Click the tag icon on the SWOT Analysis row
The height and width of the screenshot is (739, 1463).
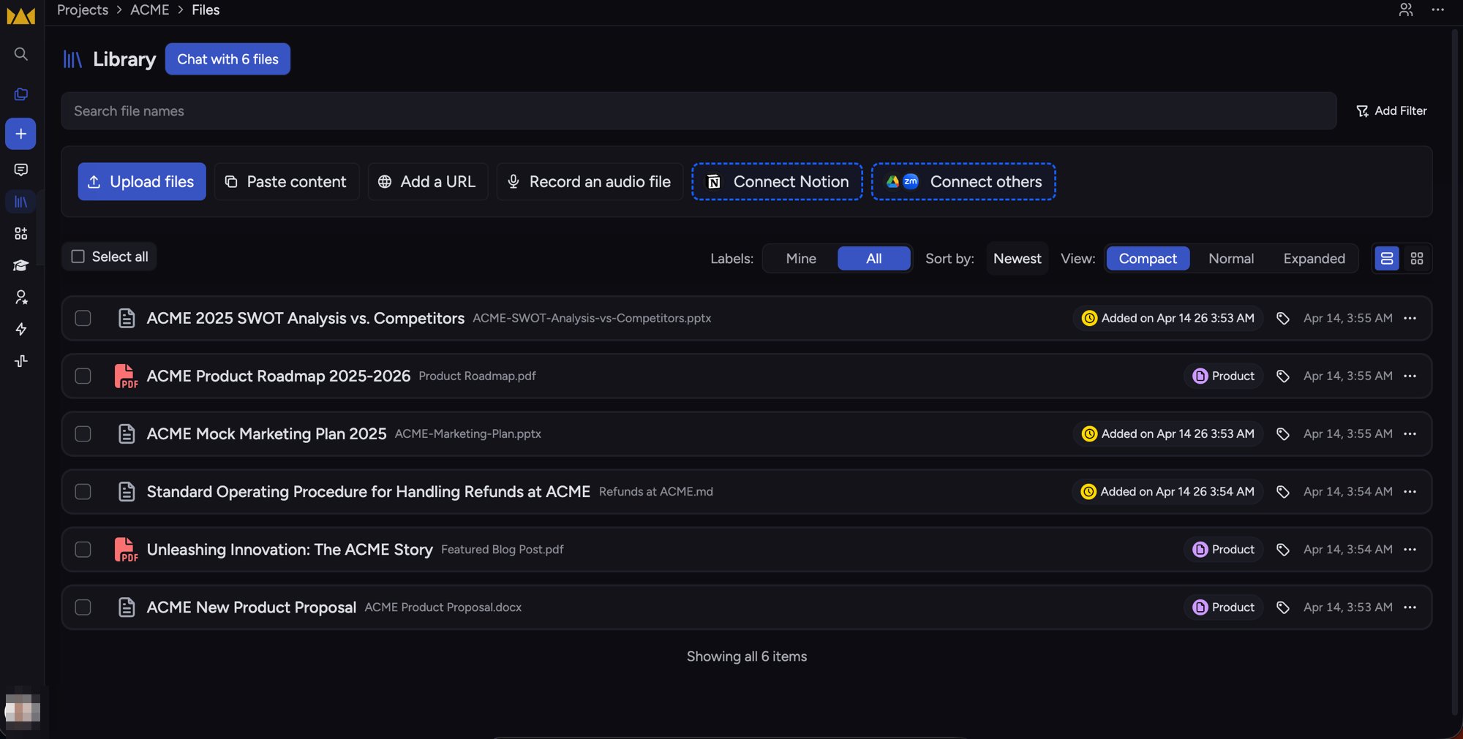pos(1283,319)
